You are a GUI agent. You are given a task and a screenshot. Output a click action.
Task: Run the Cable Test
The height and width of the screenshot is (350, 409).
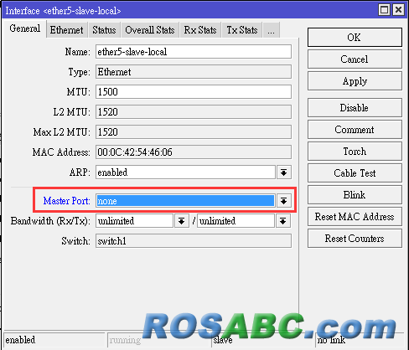pyautogui.click(x=355, y=173)
